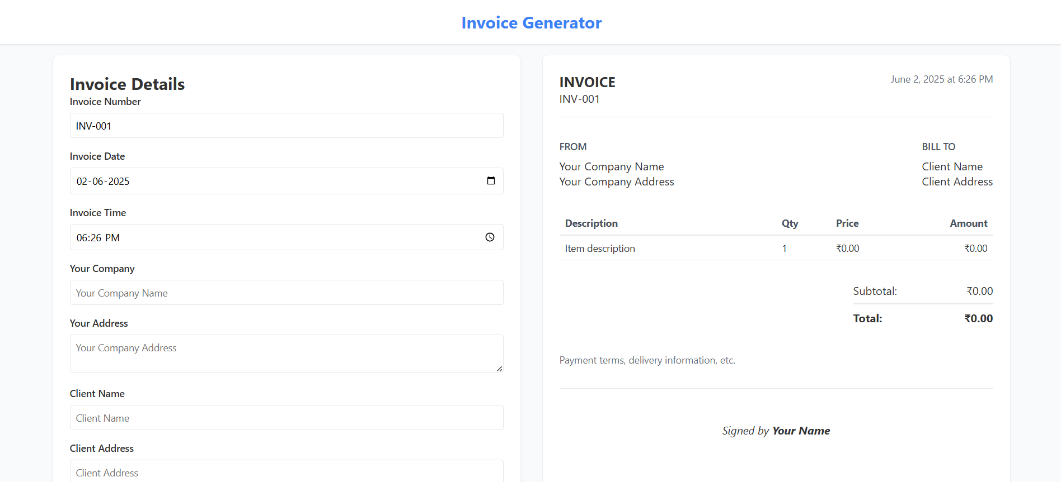Image resolution: width=1061 pixels, height=482 pixels.
Task: Click the Invoice Details heading
Action: (x=127, y=84)
